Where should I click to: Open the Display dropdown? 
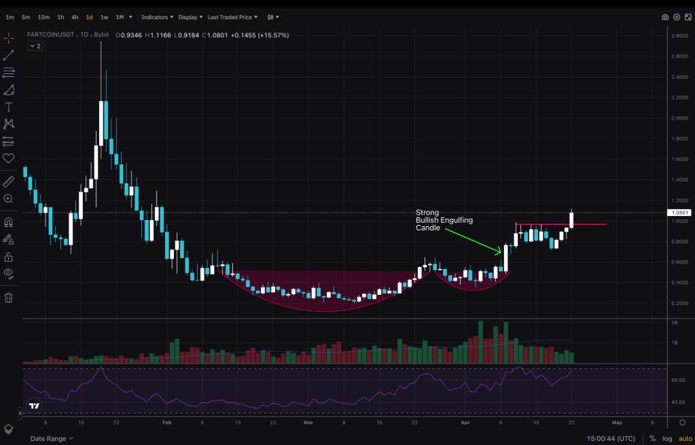[x=190, y=17]
